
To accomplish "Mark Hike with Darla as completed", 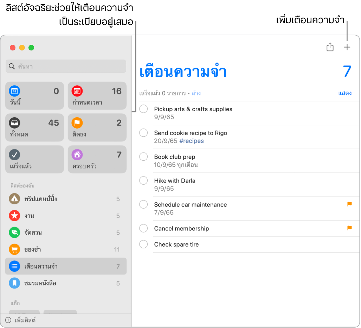I will [x=143, y=180].
